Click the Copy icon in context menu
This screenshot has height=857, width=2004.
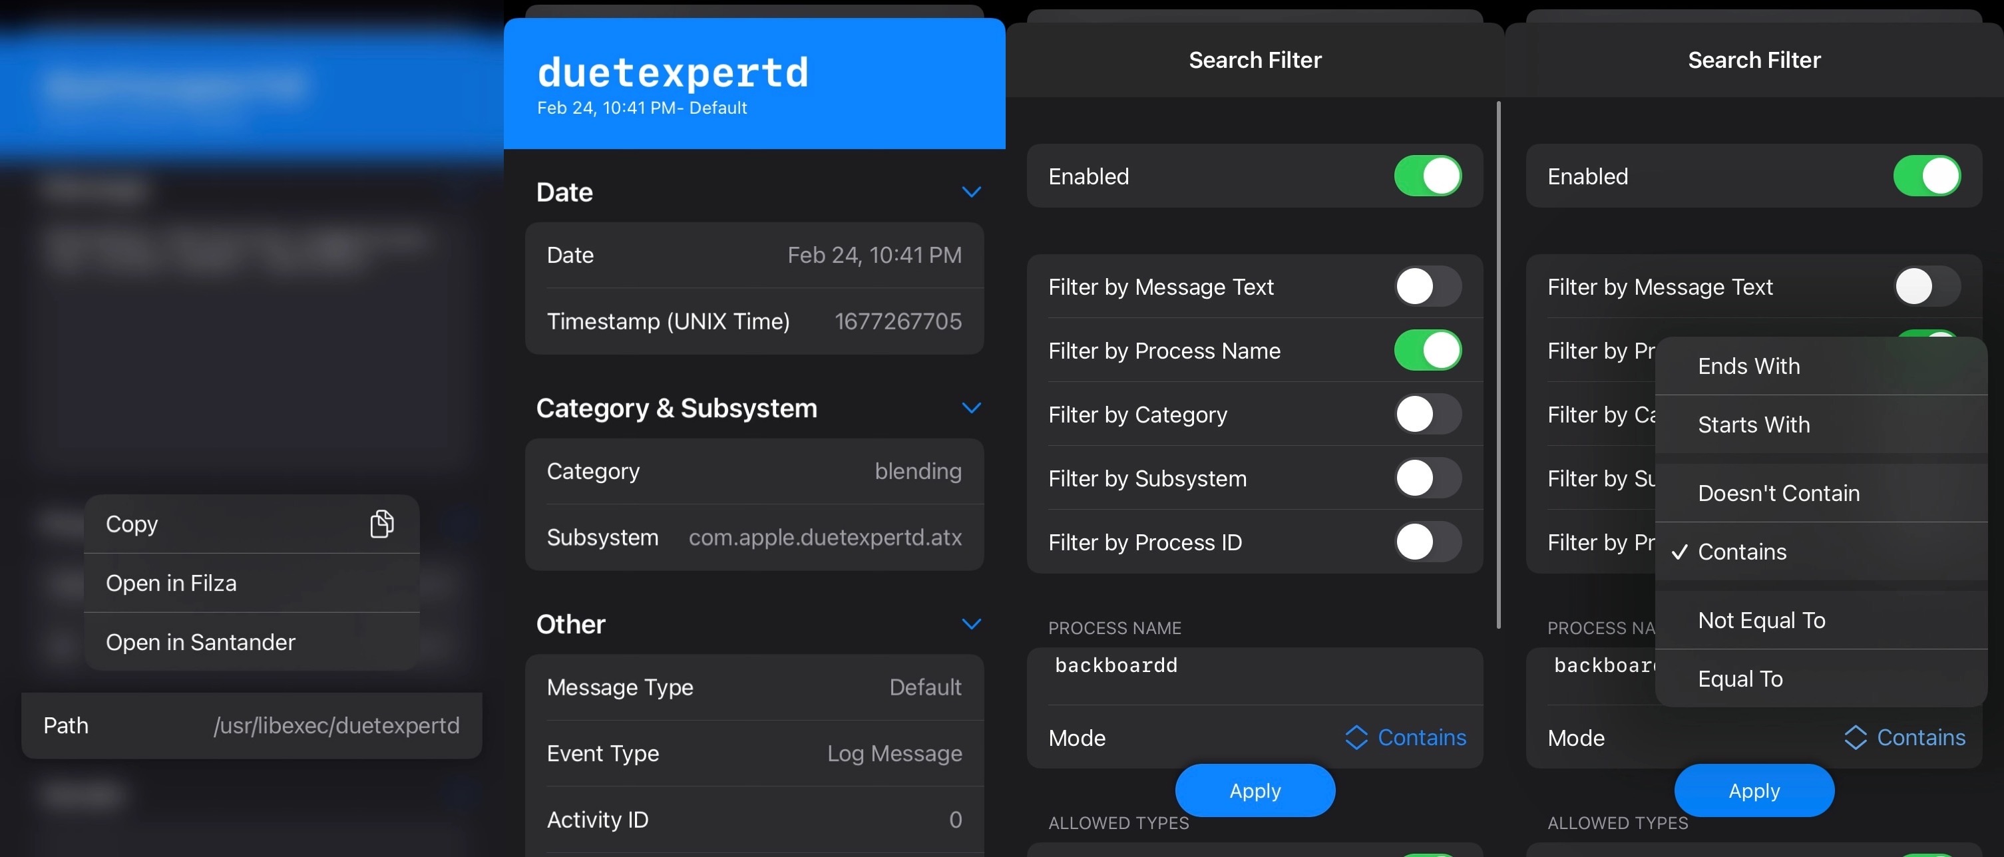coord(382,524)
